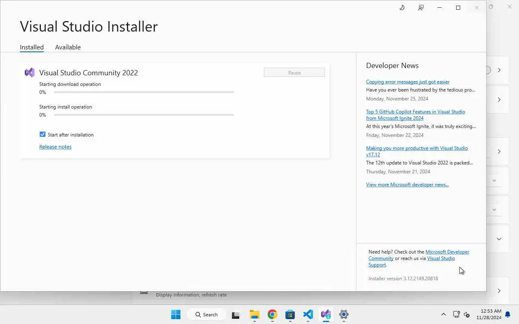Click Monday, November 25, 2024 date text
Screen dimensions: 519x324
tap(397, 99)
